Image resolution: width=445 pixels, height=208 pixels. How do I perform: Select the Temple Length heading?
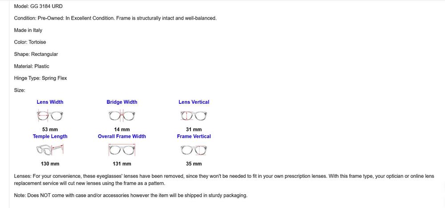(50, 137)
